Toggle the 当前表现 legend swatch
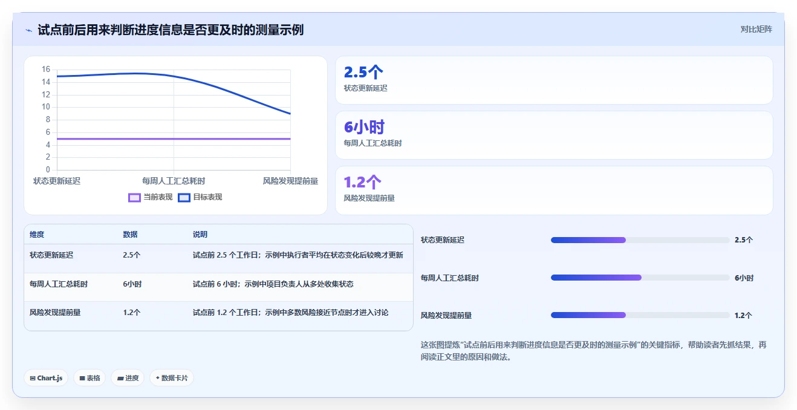The height and width of the screenshot is (410, 797). (x=134, y=197)
